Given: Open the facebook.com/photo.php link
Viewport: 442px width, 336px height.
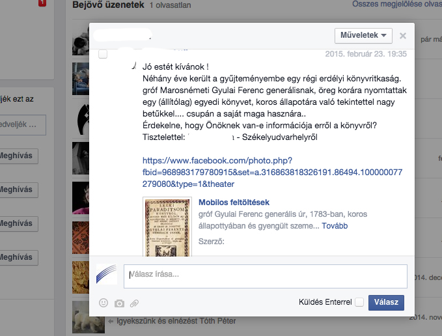Looking at the screenshot, I should (x=272, y=172).
